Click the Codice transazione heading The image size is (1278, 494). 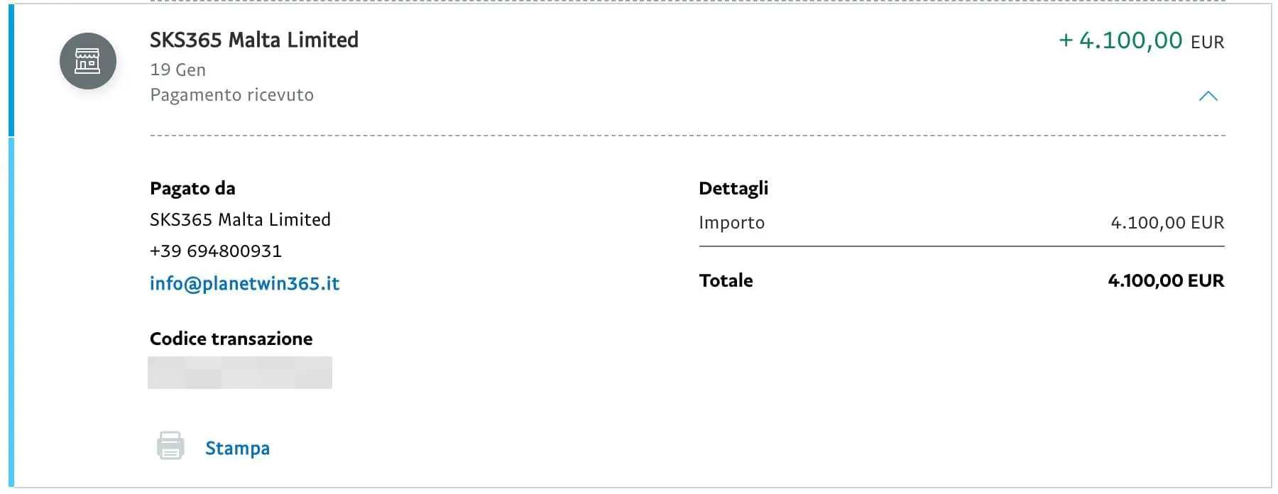pos(231,339)
